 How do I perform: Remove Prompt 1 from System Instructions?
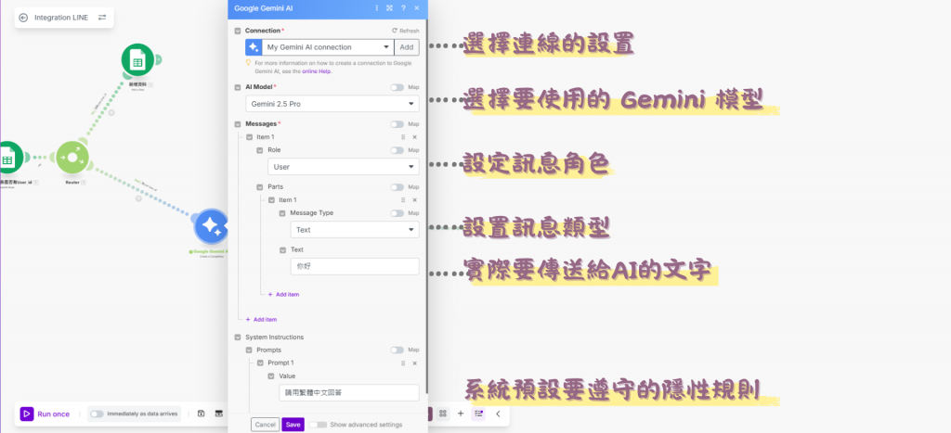[x=415, y=363]
